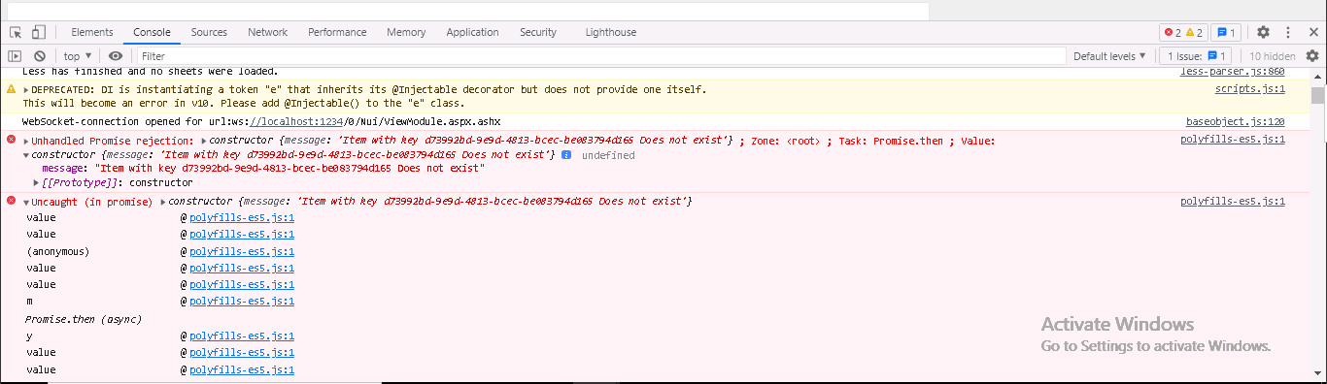Close DevTools with the X icon
The height and width of the screenshot is (384, 1327).
coord(1312,32)
